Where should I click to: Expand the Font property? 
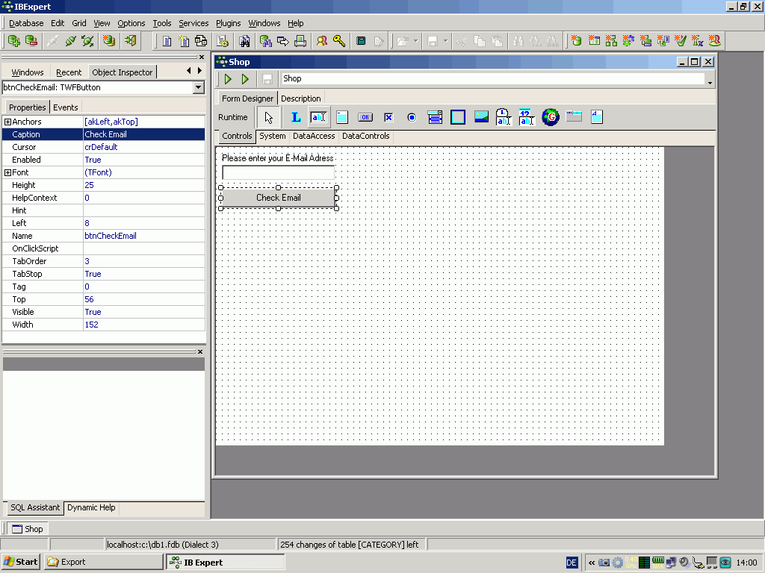[x=7, y=172]
